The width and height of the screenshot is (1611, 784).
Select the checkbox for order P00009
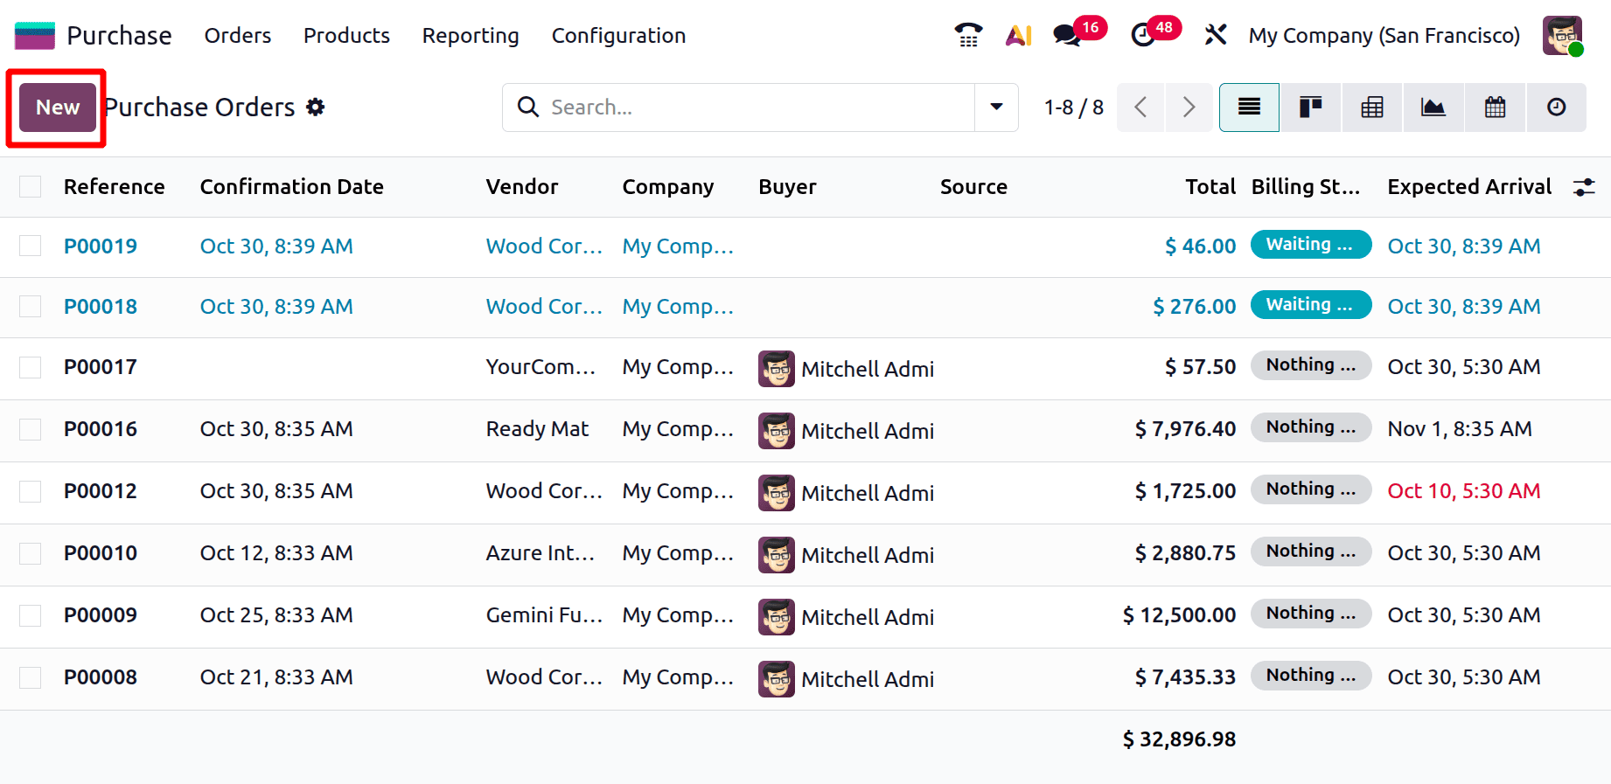31,615
